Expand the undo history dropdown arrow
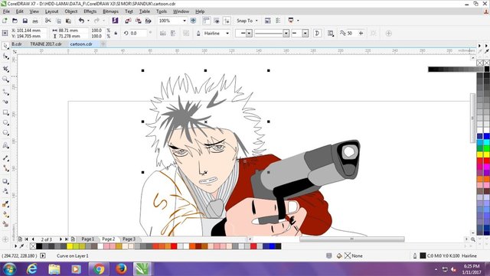Image resolution: width=490 pixels, height=276 pixels. [x=88, y=21]
